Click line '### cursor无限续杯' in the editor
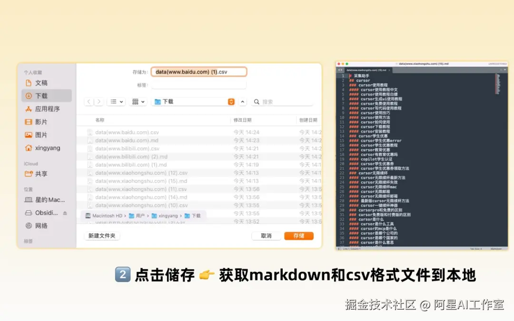 coord(368,173)
